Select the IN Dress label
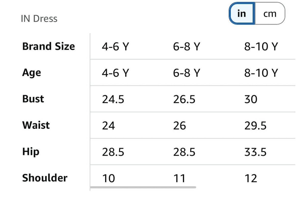Screen dimensions: 306x199 39,19
